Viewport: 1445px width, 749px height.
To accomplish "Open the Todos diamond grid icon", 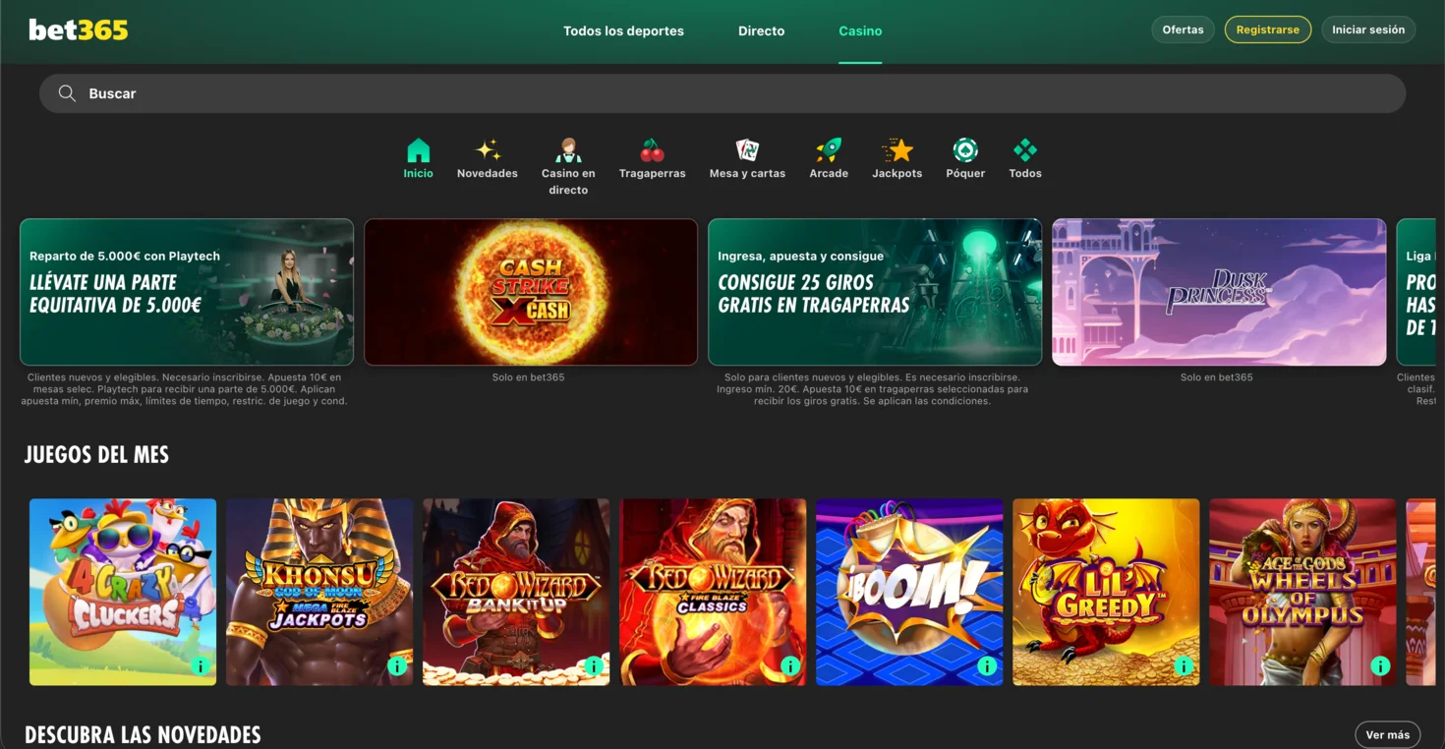I will (1025, 150).
